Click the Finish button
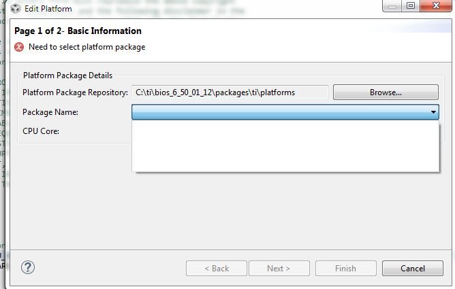 [345, 268]
